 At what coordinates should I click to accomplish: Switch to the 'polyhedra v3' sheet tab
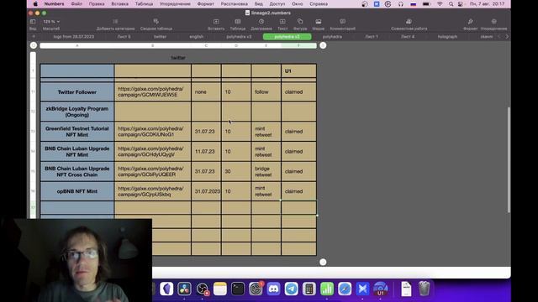[x=239, y=37]
